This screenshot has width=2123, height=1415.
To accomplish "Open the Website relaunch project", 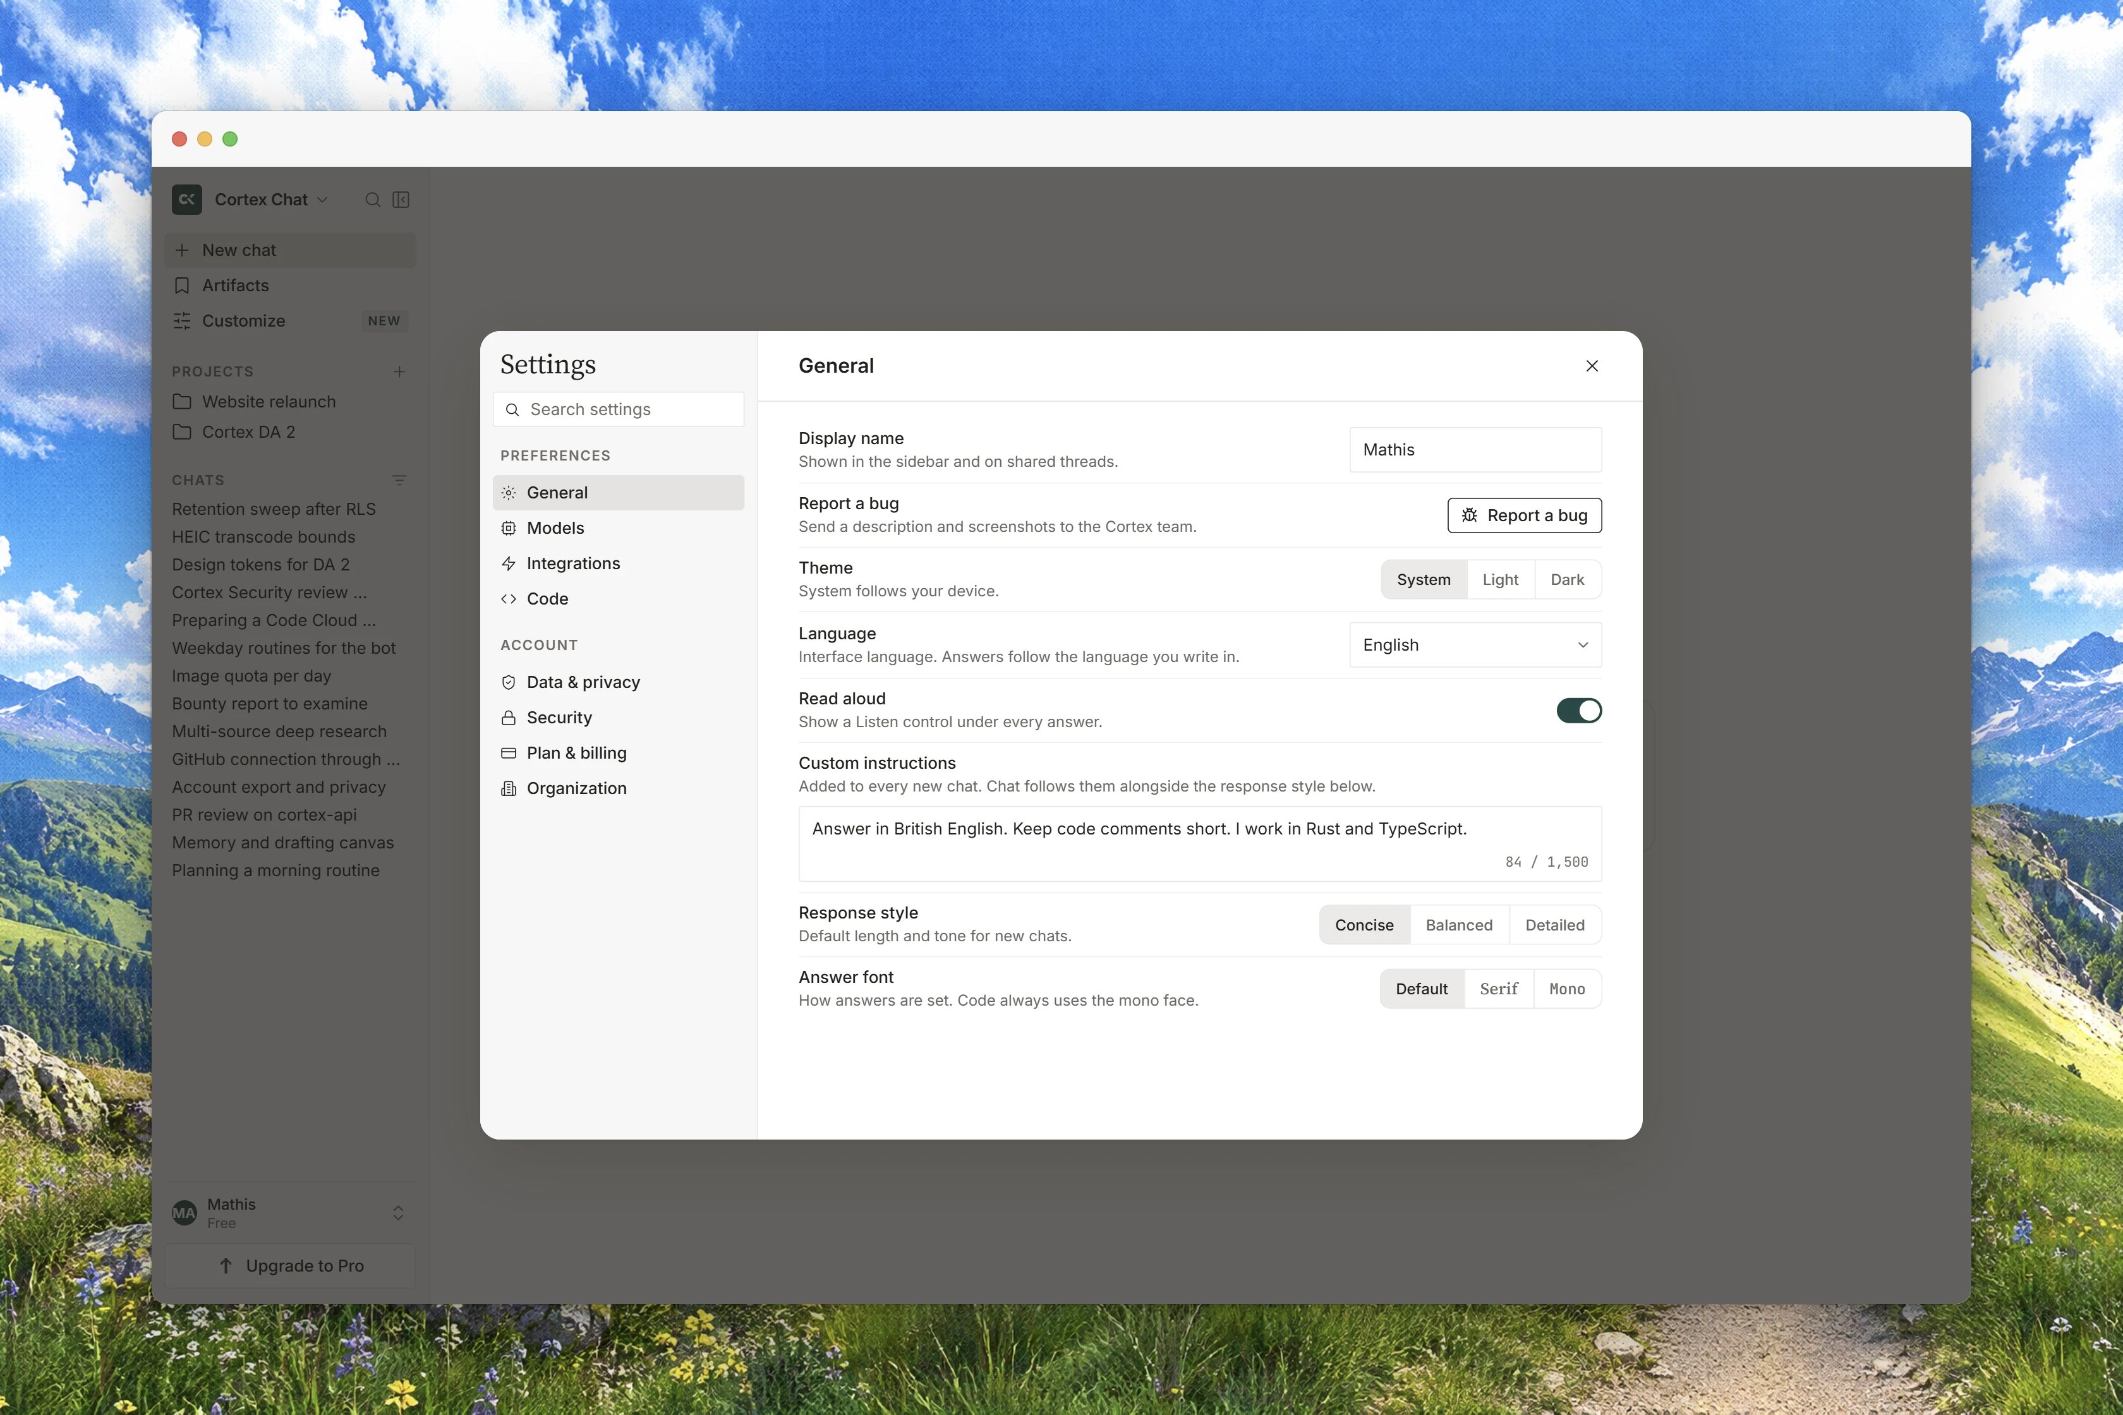I will pyautogui.click(x=291, y=402).
